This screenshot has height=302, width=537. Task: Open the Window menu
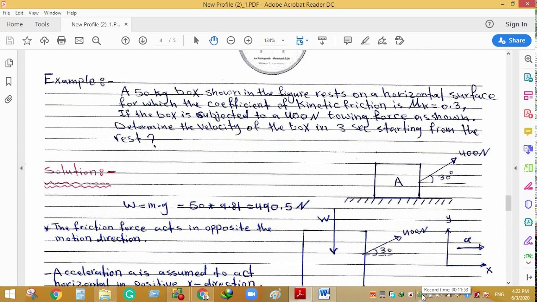(52, 13)
